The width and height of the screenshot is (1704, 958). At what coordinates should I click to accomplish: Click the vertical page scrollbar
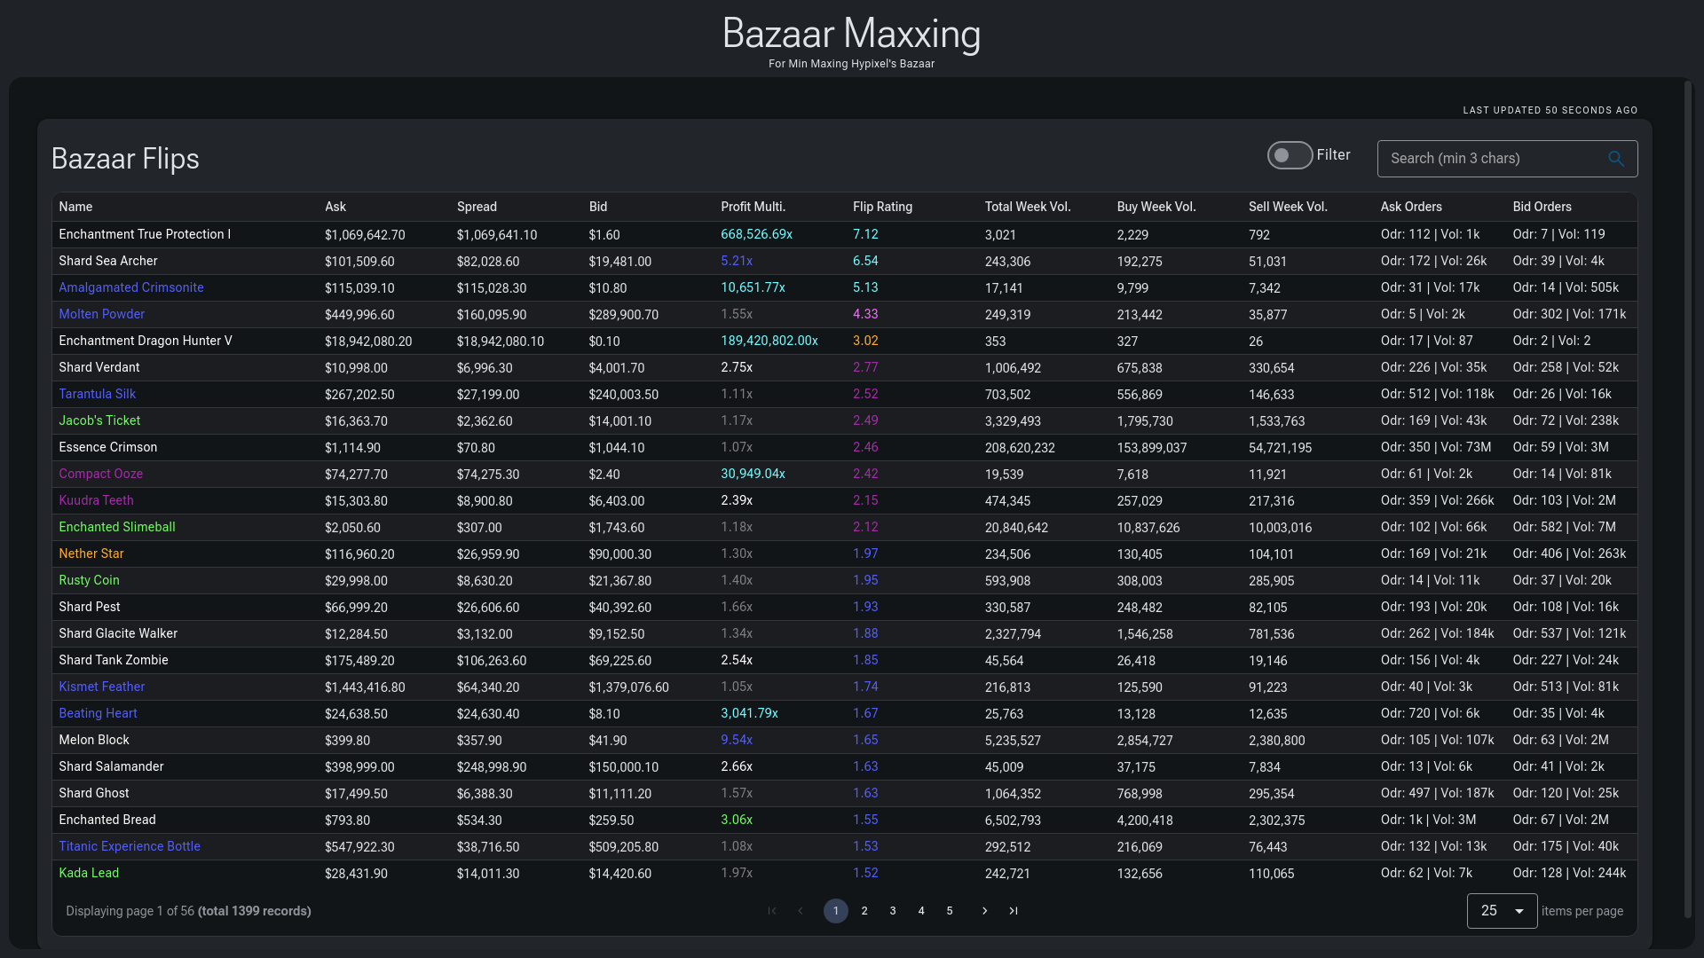pos(1687,499)
